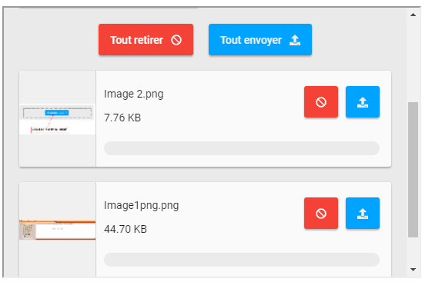Click the scrollbar down arrow
The width and height of the screenshot is (422, 285).
tap(413, 269)
